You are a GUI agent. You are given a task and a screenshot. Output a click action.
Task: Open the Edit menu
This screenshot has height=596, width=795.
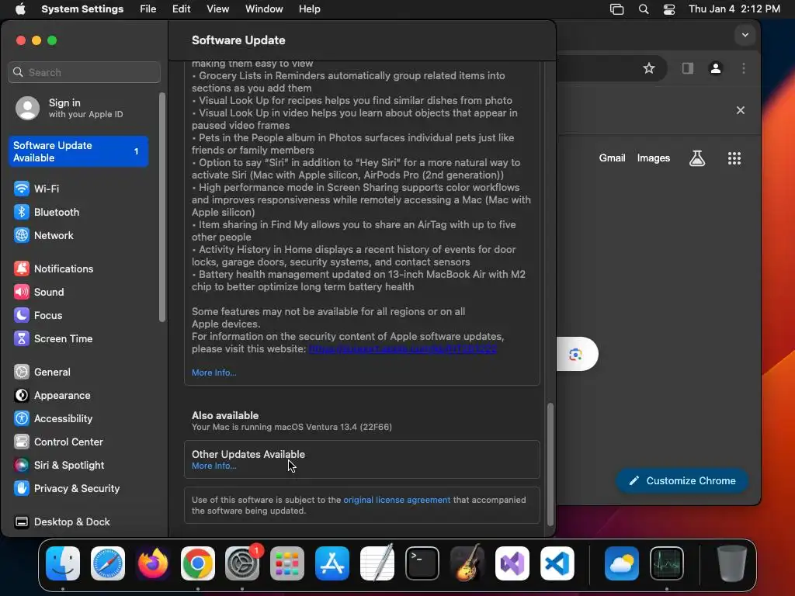181,9
